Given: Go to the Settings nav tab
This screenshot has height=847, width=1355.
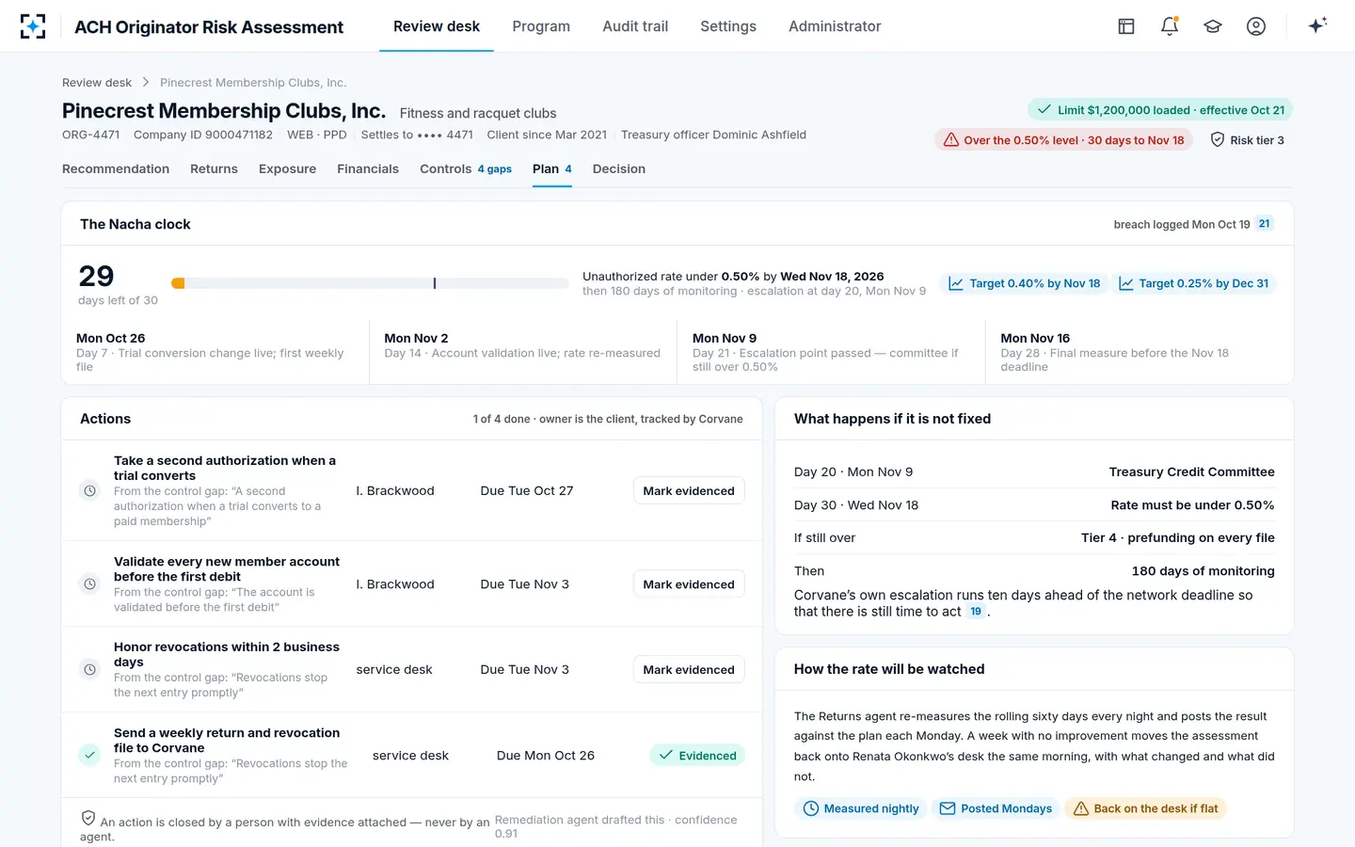Looking at the screenshot, I should [x=728, y=26].
